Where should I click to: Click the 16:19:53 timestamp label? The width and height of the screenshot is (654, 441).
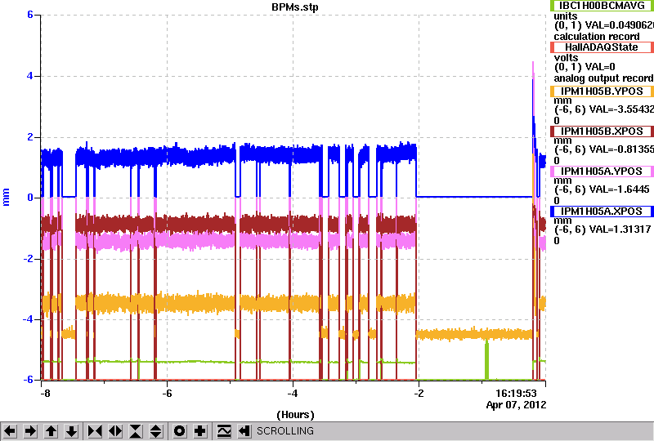[x=516, y=394]
